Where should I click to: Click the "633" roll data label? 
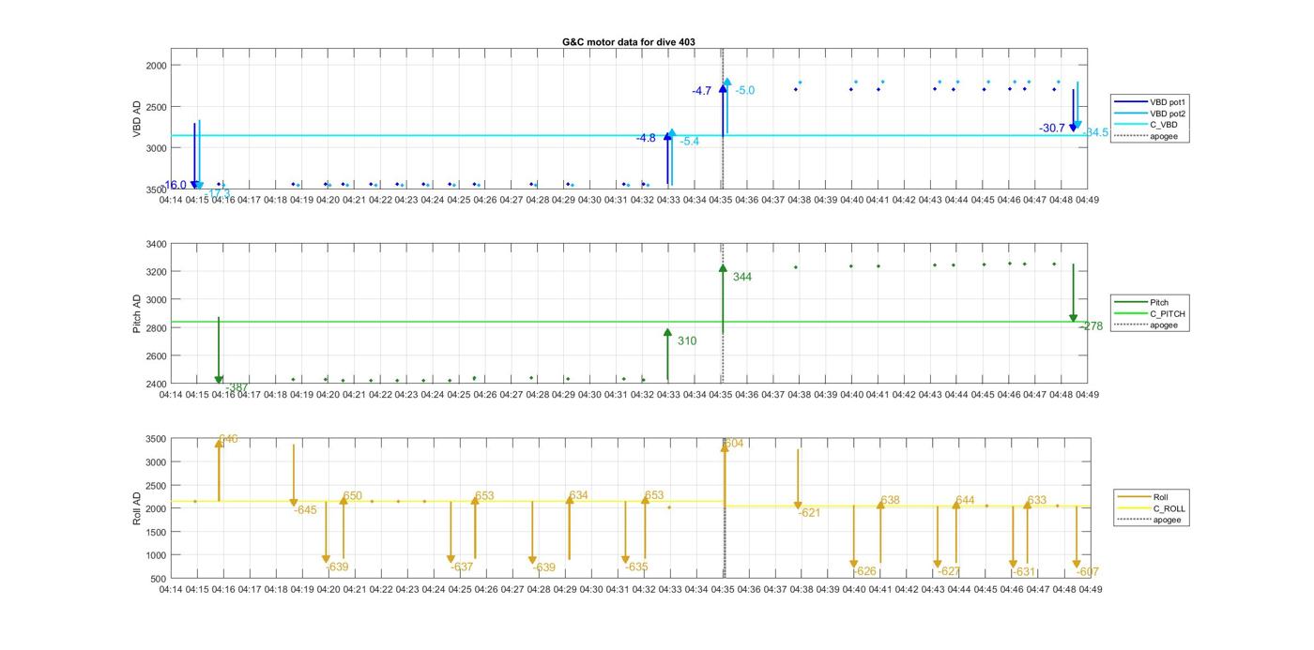1036,501
